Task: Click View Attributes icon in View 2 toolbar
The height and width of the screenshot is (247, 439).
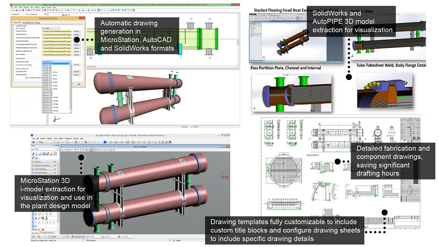Action: pos(62,150)
